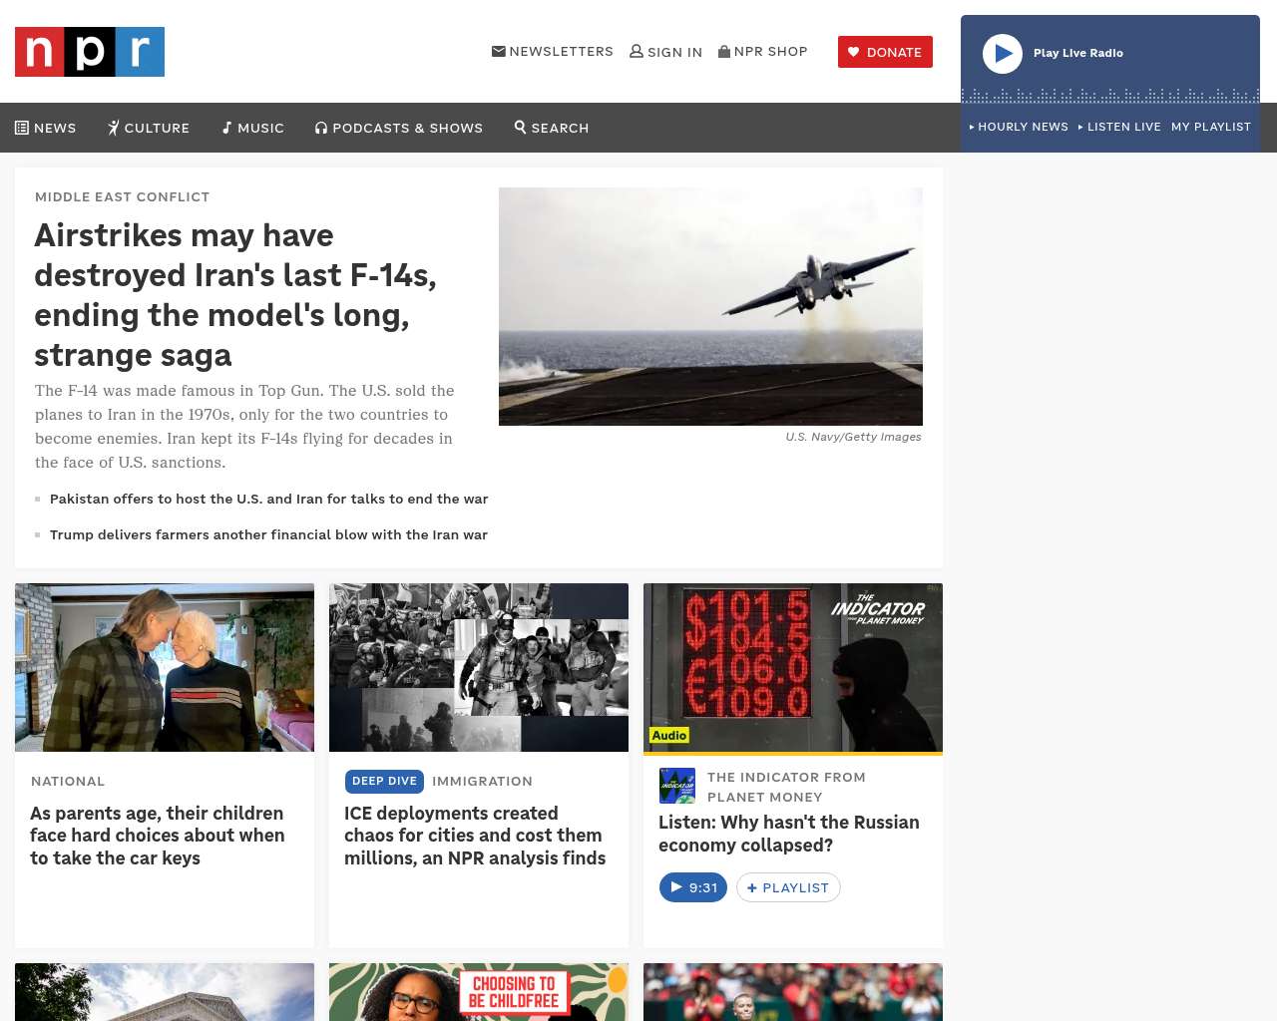Click the Search magnifying glass icon
This screenshot has width=1277, height=1021.
tap(520, 127)
